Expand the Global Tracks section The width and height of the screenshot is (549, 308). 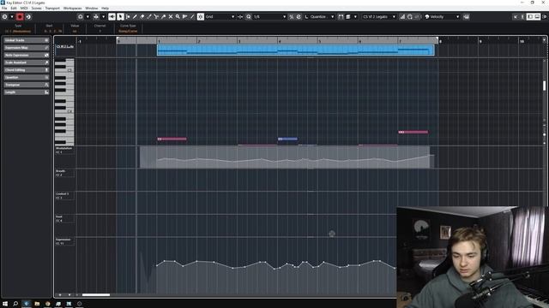(27, 40)
